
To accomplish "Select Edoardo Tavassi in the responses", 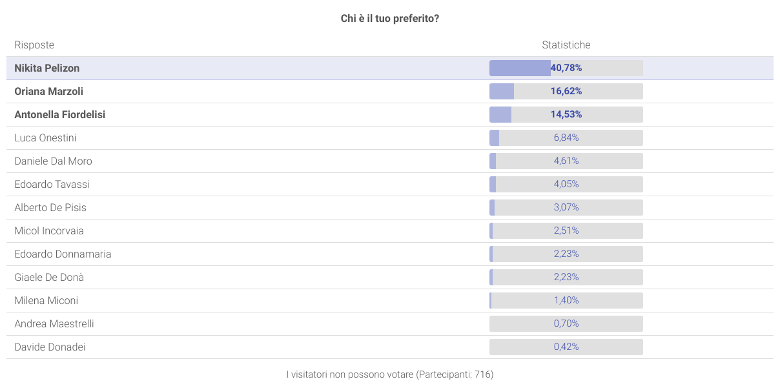I will pos(52,184).
